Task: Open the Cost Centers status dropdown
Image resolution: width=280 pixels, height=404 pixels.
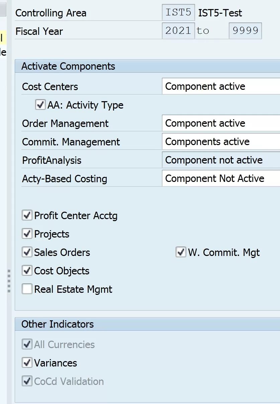Action: coord(221,86)
